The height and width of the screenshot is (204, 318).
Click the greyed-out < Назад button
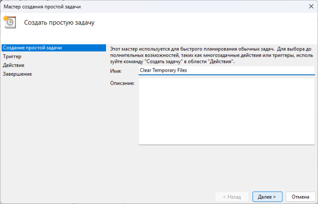[232, 196]
